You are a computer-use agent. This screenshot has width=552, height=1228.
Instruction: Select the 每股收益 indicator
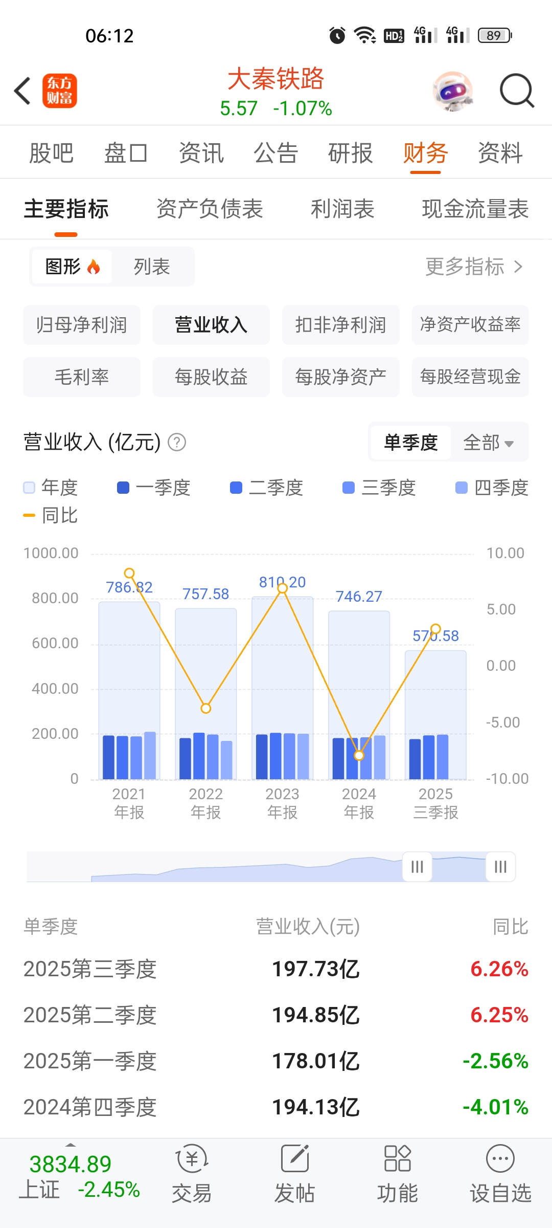211,377
